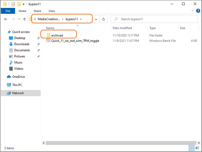Image resolution: width=202 pixels, height=152 pixels.
Task: Switch to details view in status bar
Action: click(192, 148)
